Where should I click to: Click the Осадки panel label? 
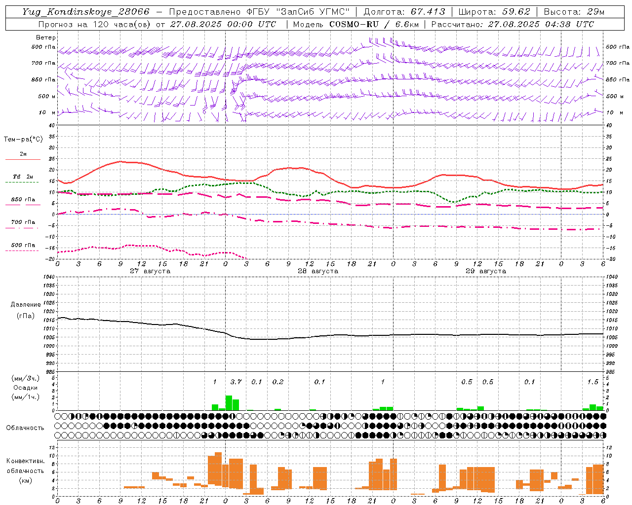pyautogui.click(x=26, y=388)
